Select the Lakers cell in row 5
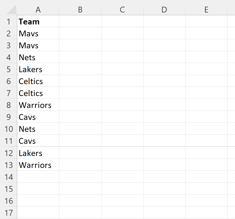The height and width of the screenshot is (219, 235). click(38, 69)
